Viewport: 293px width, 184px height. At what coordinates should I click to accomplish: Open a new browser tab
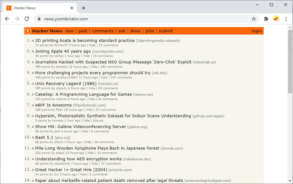click(x=84, y=8)
